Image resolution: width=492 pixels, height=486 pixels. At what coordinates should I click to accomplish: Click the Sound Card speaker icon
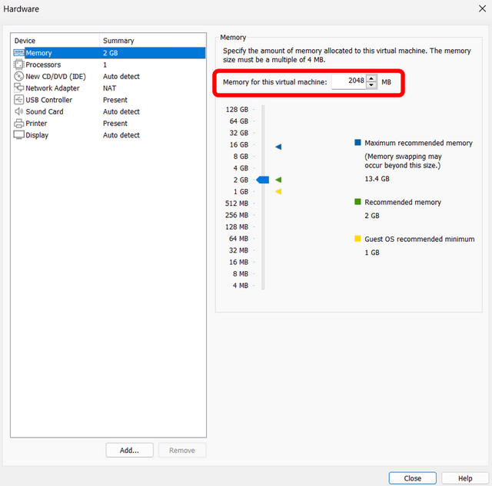click(19, 111)
